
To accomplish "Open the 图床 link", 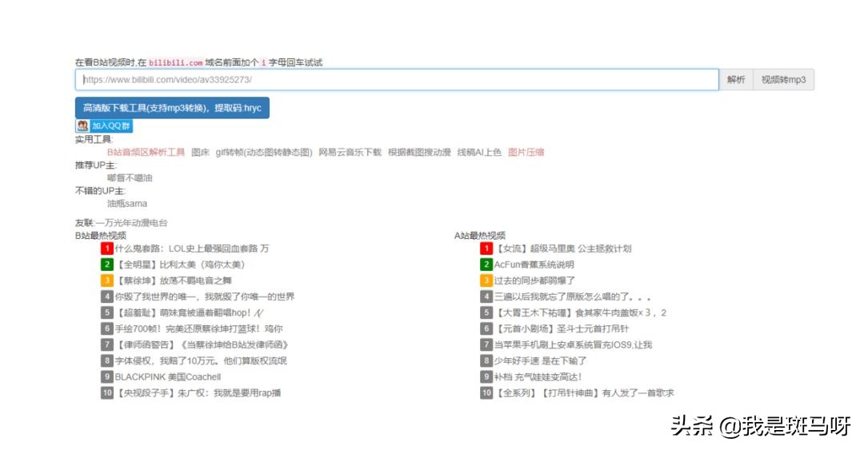I will point(200,152).
